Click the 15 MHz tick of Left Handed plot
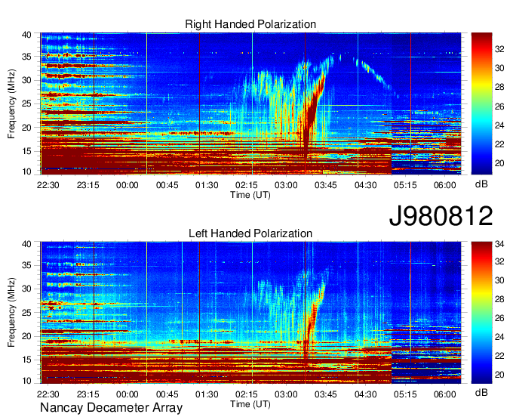Screen dimensions: 513x417 27,360
